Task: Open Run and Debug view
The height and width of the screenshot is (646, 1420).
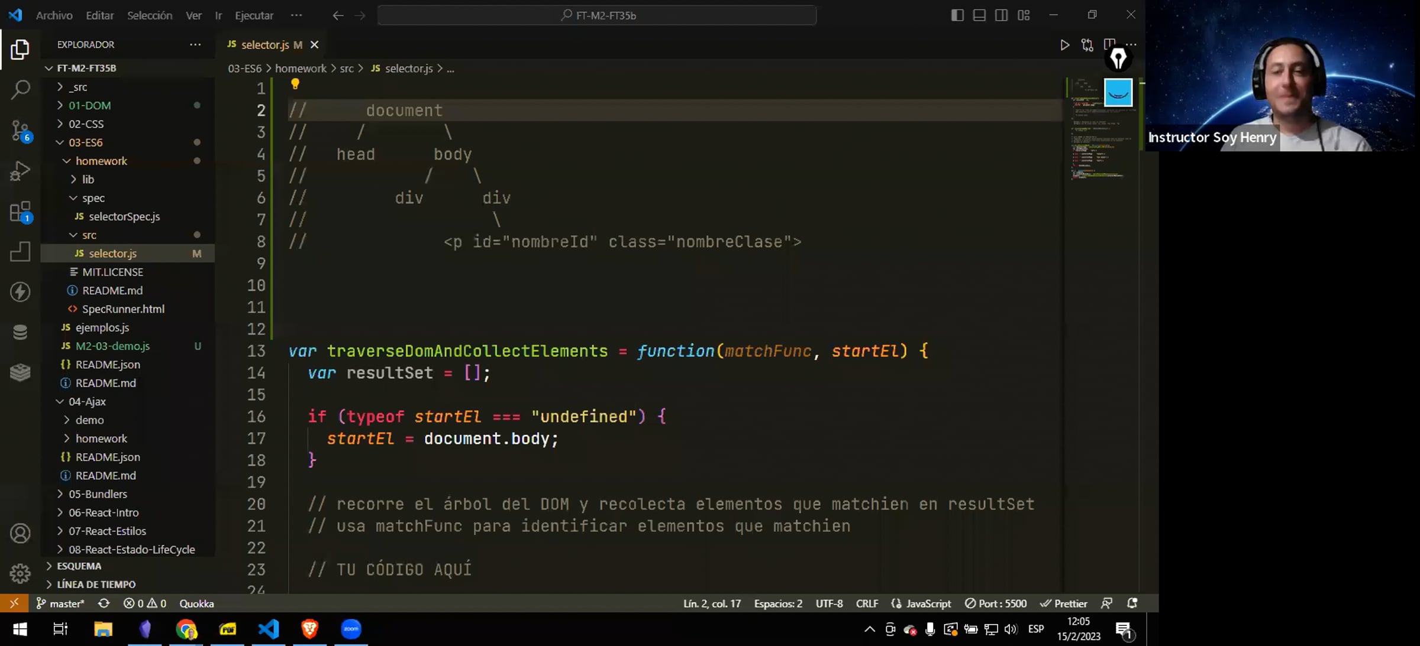Action: pyautogui.click(x=20, y=171)
